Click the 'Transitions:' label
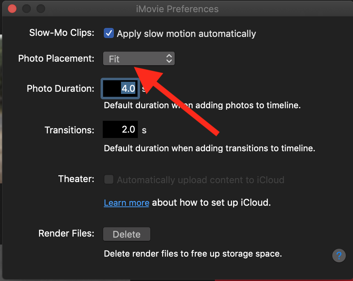 (69, 130)
